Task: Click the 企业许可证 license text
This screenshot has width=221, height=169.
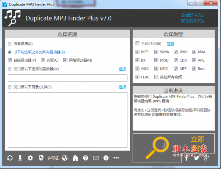Action: click(x=192, y=15)
